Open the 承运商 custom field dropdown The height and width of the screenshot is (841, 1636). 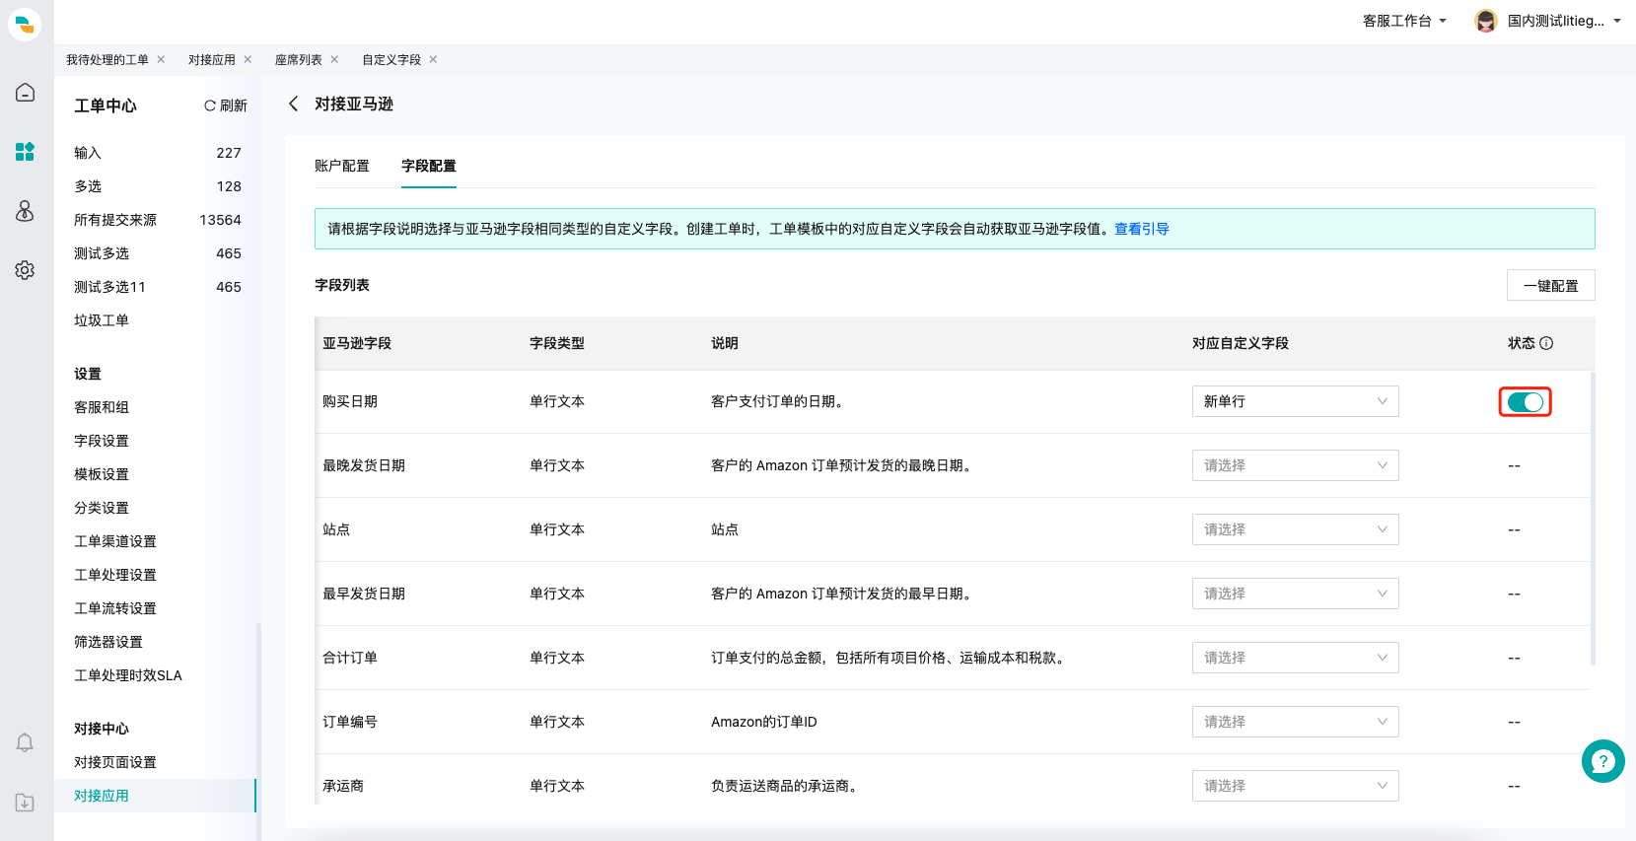click(x=1295, y=786)
